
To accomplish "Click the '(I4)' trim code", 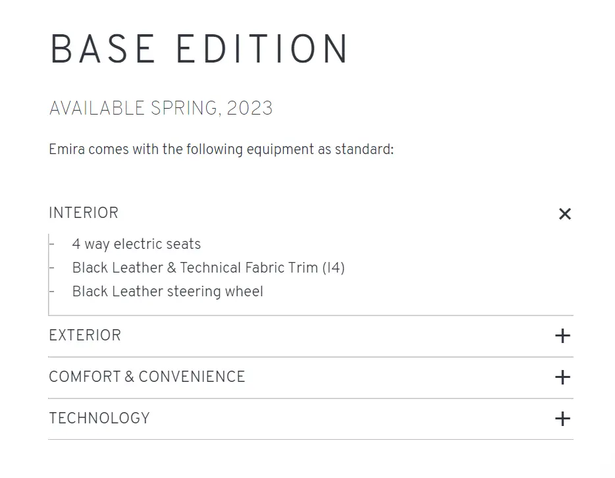I will [x=333, y=268].
